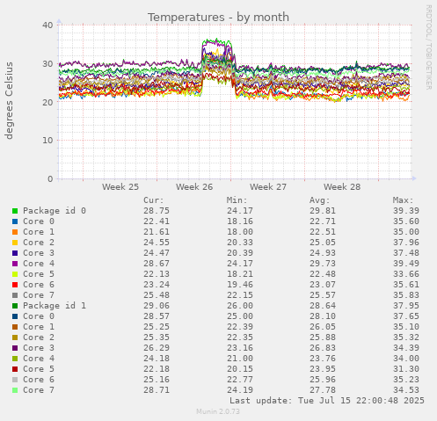Click the '10' tick on the y-axis
The width and height of the screenshot is (437, 421).
(x=47, y=141)
